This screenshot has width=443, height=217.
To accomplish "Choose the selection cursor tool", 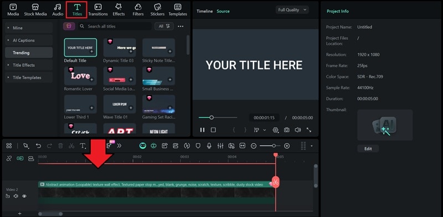I will [x=26, y=146].
